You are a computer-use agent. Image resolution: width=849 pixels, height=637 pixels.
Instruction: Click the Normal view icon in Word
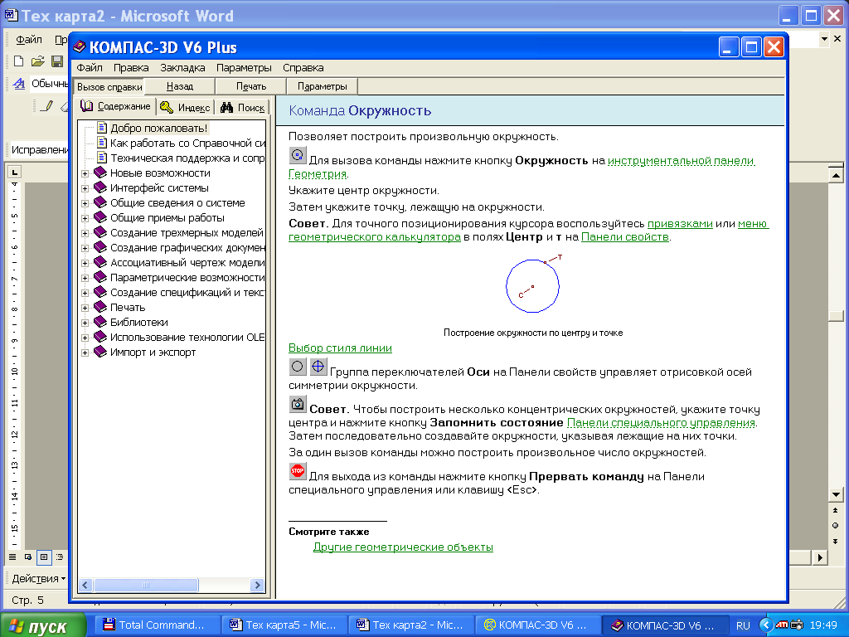point(12,557)
